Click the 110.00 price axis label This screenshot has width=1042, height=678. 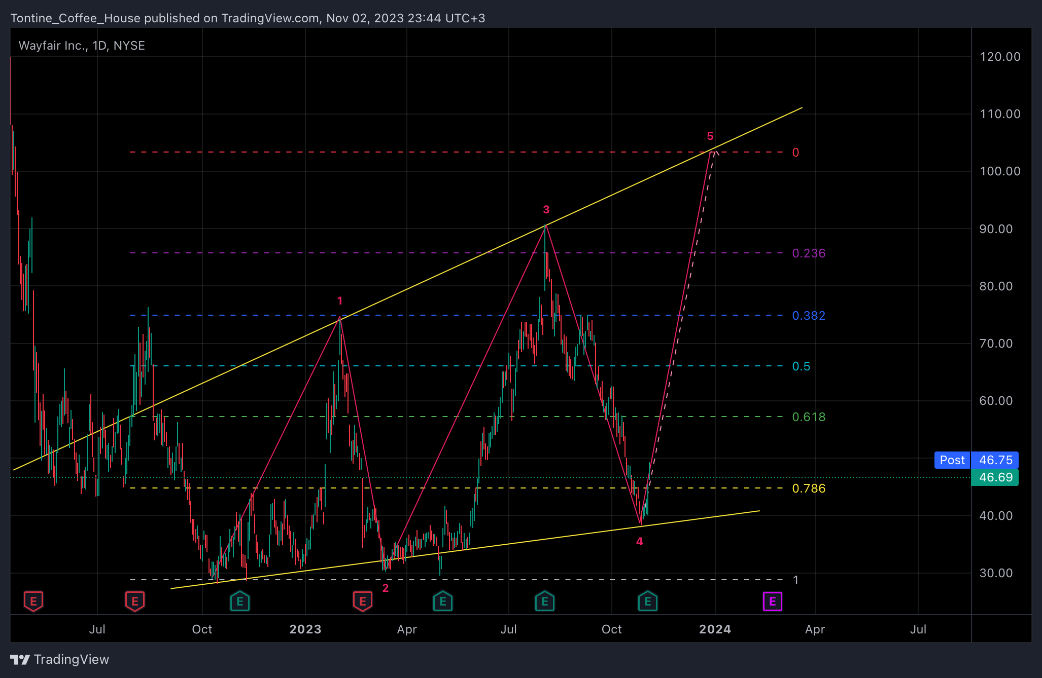coord(1000,114)
